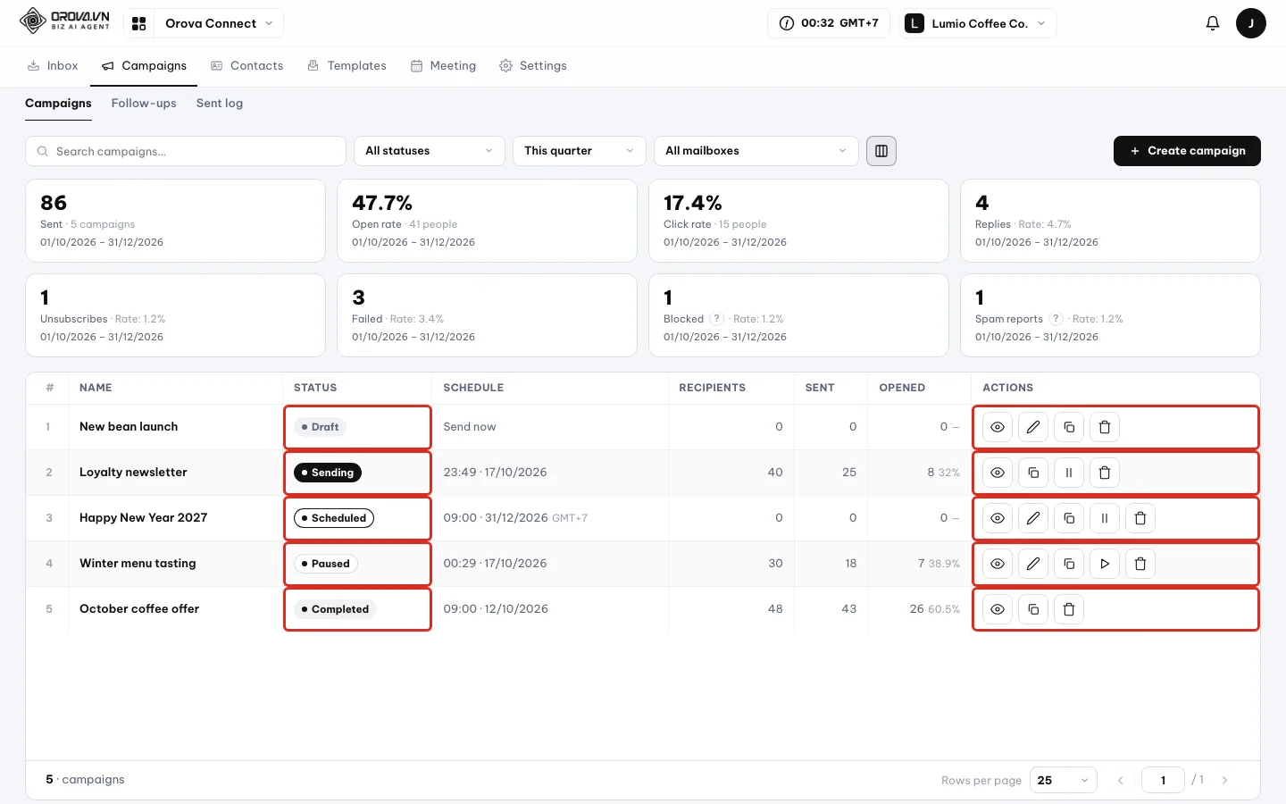Open the user avatar J menu
Viewport: 1286px width, 804px height.
pyautogui.click(x=1251, y=23)
